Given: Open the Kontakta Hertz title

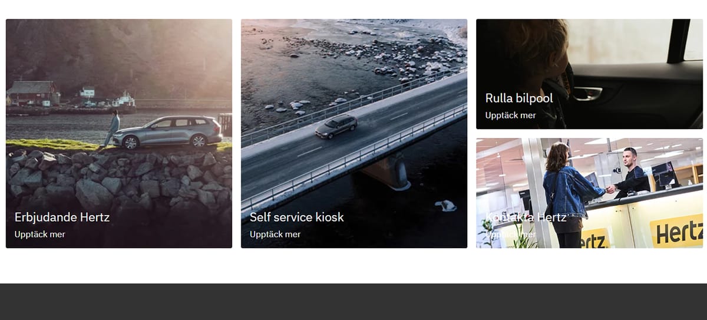Looking at the screenshot, I should click(x=526, y=217).
